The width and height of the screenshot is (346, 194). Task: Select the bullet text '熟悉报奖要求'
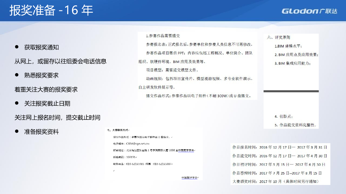click(x=42, y=75)
